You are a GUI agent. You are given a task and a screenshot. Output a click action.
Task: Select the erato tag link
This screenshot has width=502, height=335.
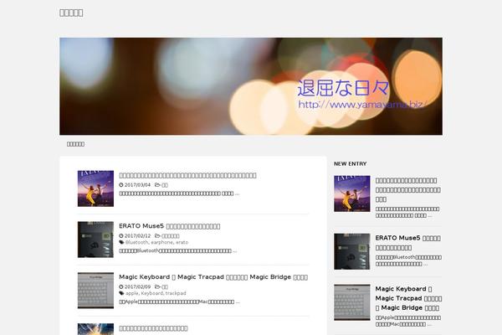pos(182,242)
